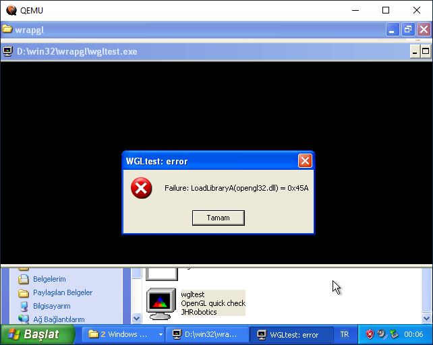Viewport: 433px width, 345px height.
Task: Click JHRobotics company text
Action: coord(199,312)
